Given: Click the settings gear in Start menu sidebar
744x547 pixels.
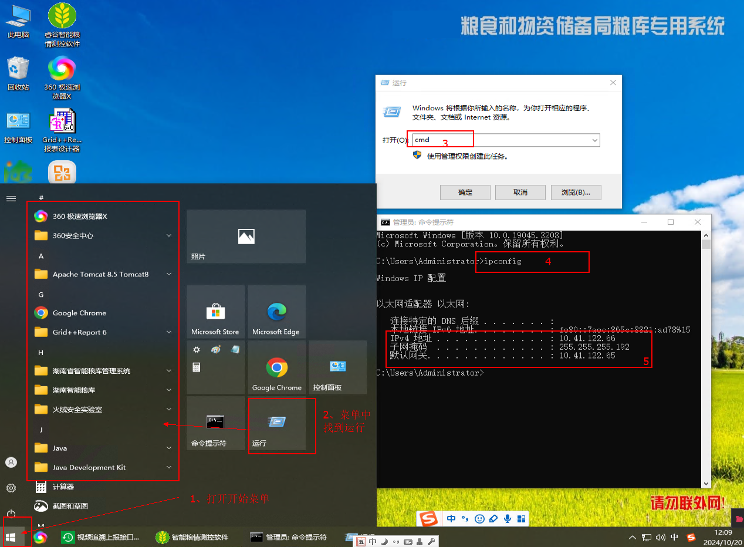Looking at the screenshot, I should [x=11, y=488].
